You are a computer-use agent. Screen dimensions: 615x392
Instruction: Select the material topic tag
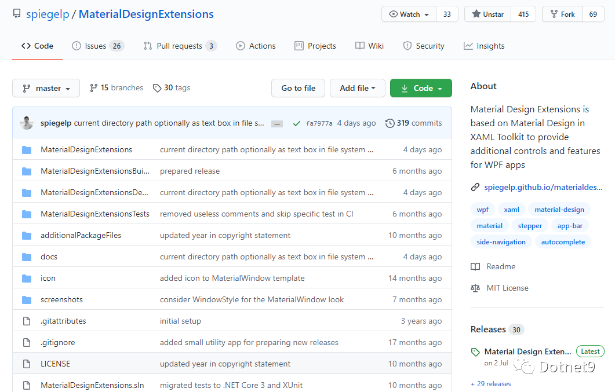(489, 226)
